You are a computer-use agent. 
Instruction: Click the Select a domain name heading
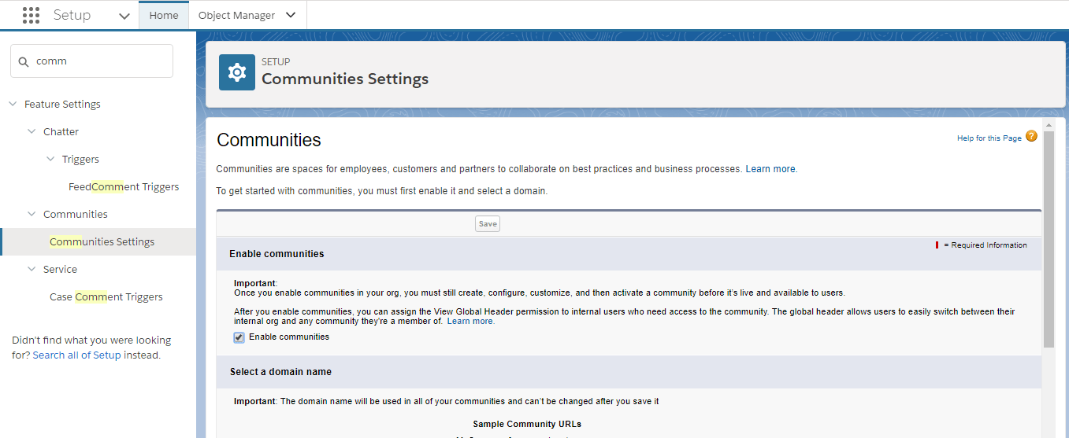(280, 372)
